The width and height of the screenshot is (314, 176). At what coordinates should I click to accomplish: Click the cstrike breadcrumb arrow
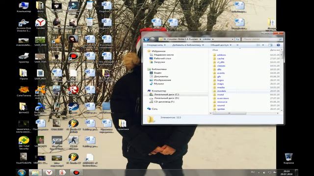click(213, 39)
